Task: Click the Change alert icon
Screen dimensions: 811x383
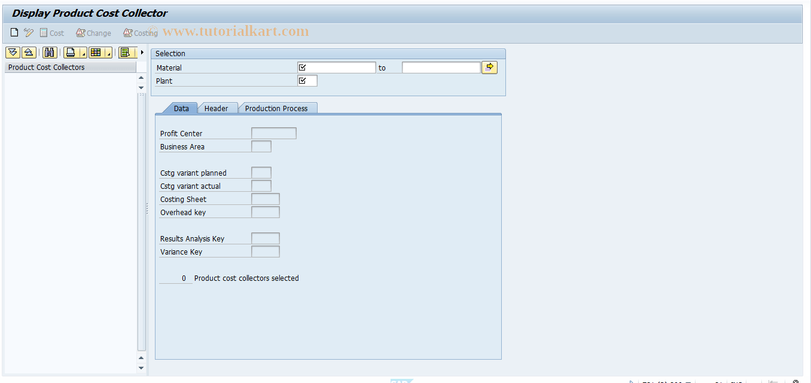Action: pyautogui.click(x=81, y=32)
